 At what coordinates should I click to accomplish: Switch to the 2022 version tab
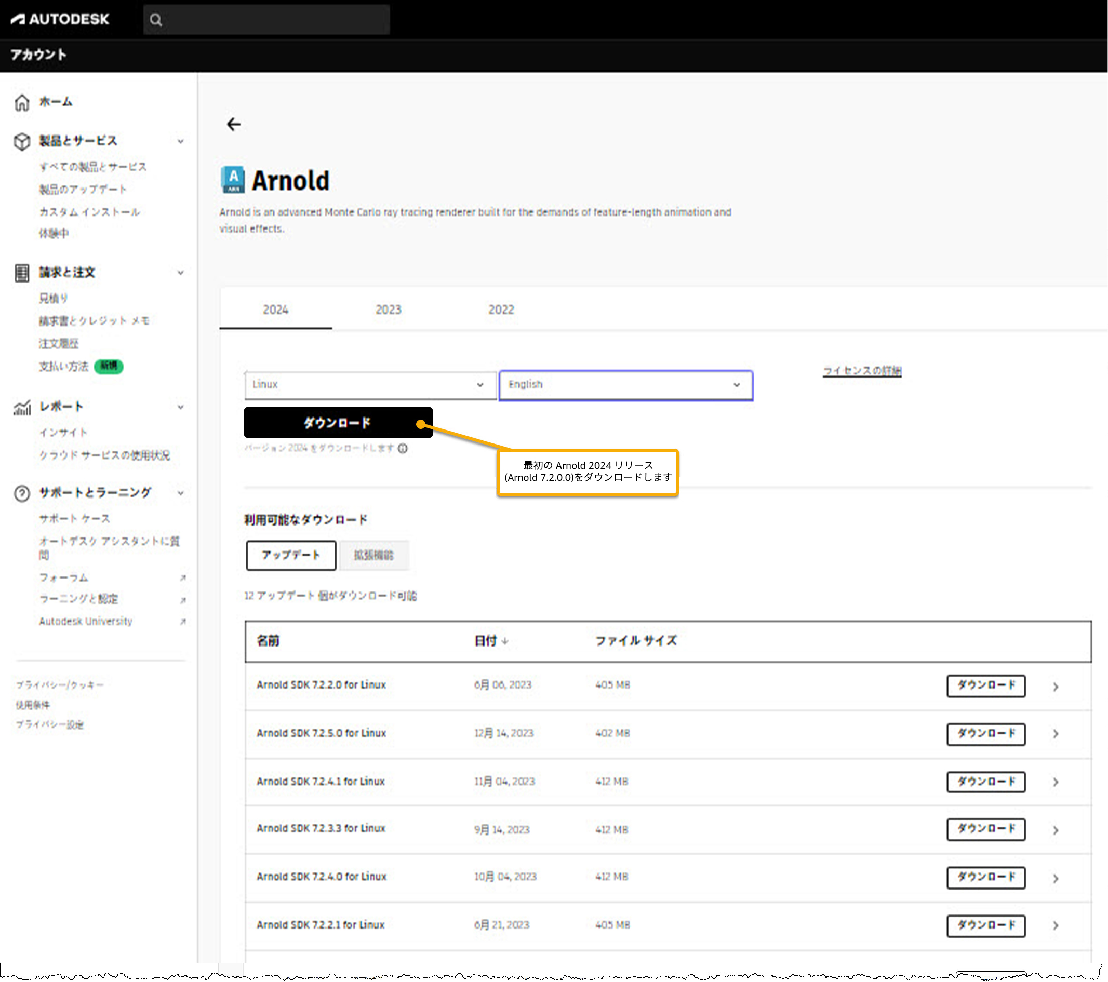(x=501, y=310)
